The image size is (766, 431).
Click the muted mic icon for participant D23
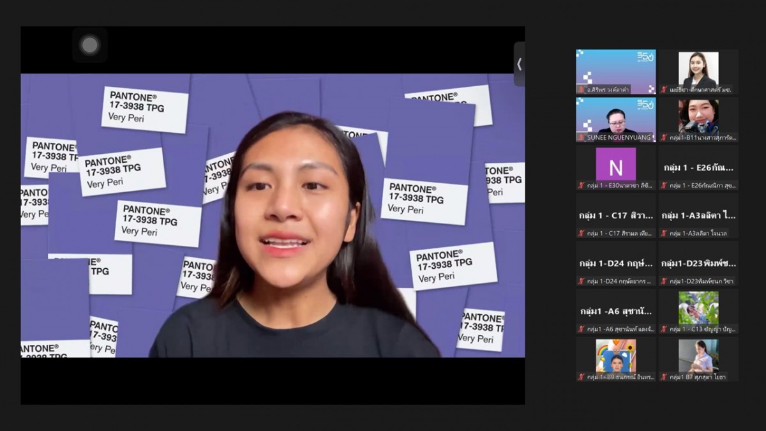pyautogui.click(x=664, y=281)
